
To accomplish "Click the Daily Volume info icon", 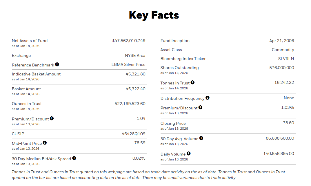I will pos(188,154).
